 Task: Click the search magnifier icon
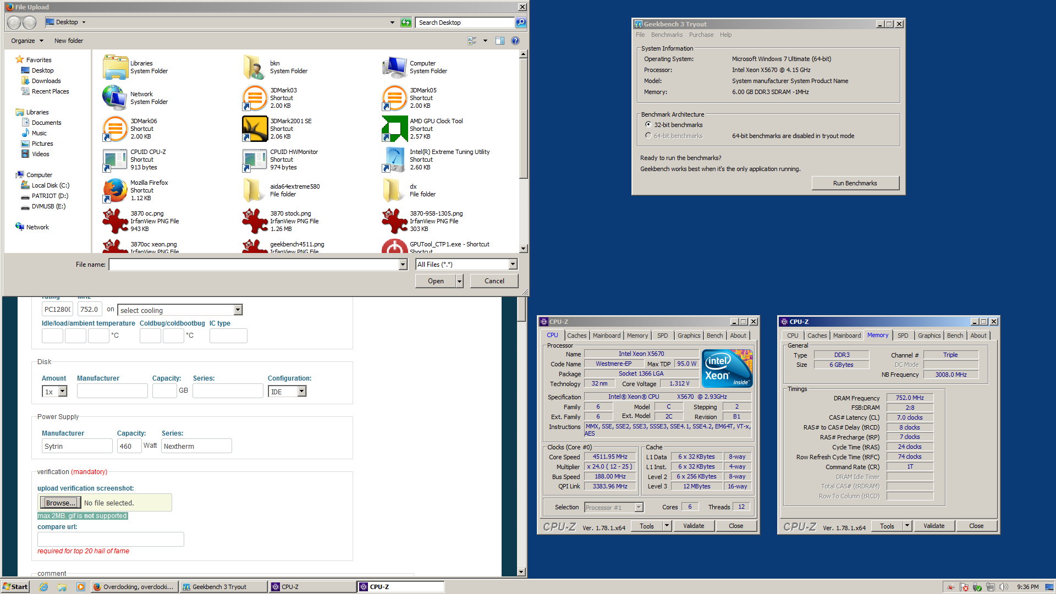pos(520,23)
